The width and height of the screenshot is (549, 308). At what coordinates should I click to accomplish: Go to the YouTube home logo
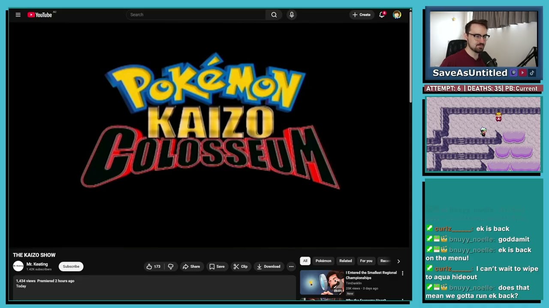[x=40, y=15]
